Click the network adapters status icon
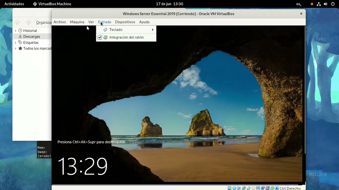Image resolution: width=339 pixels, height=190 pixels. [244, 188]
